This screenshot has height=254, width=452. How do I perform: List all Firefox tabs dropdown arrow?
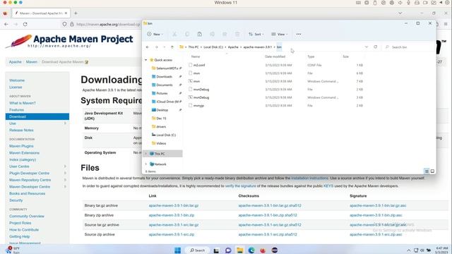[400, 13]
